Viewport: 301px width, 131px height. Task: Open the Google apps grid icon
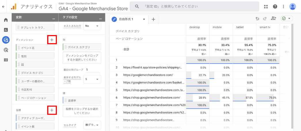pos(266,7)
